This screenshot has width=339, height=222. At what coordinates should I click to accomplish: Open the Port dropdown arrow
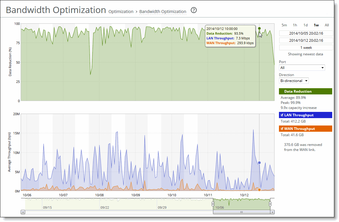(x=322, y=67)
